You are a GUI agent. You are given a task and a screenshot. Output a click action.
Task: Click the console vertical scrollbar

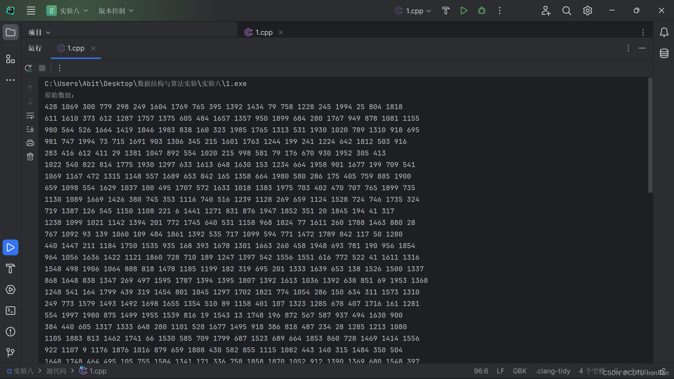pyautogui.click(x=650, y=135)
